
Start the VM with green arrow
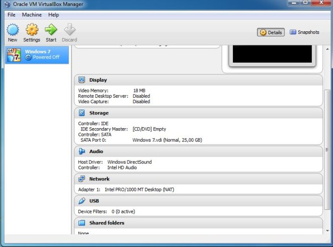51,29
